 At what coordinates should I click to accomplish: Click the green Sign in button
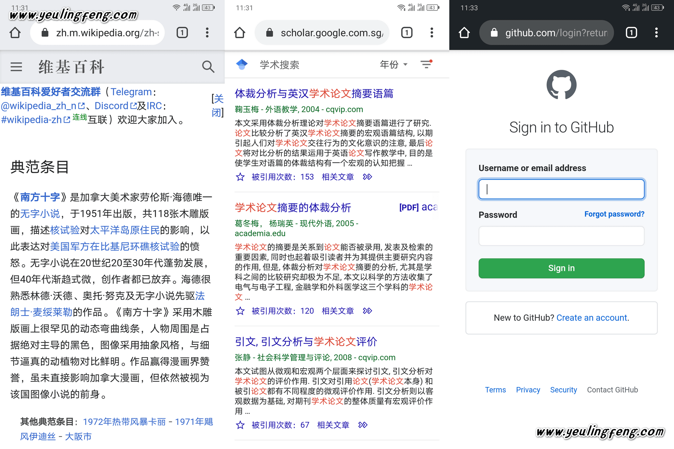[561, 268]
